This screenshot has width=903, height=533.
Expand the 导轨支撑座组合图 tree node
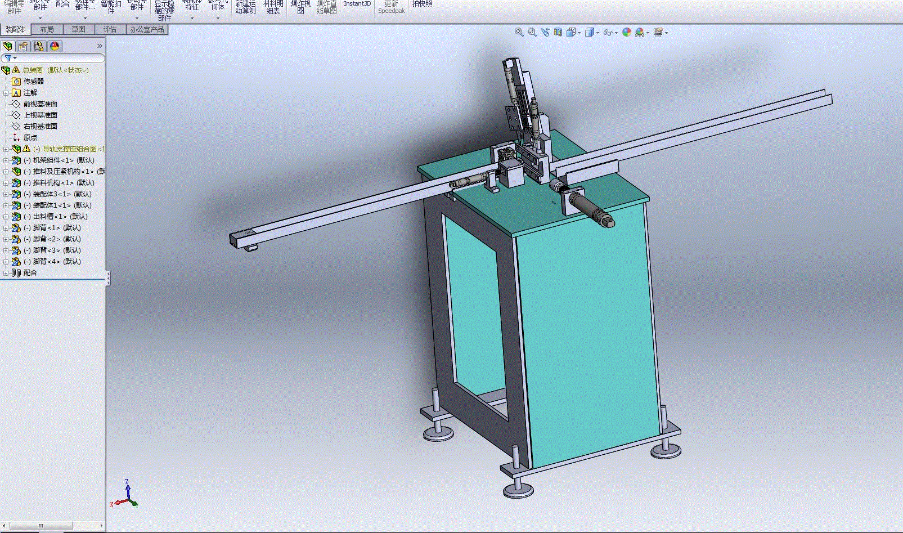[6, 149]
